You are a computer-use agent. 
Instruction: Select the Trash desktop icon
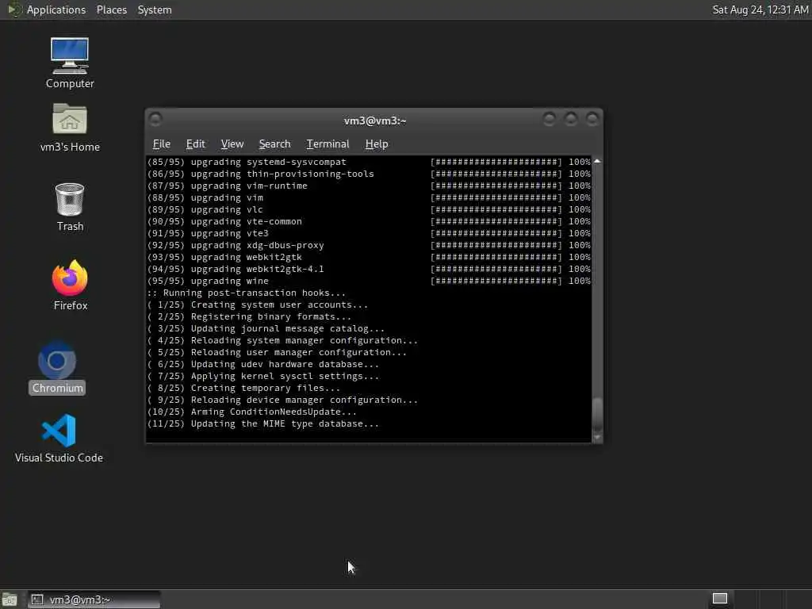pos(70,207)
